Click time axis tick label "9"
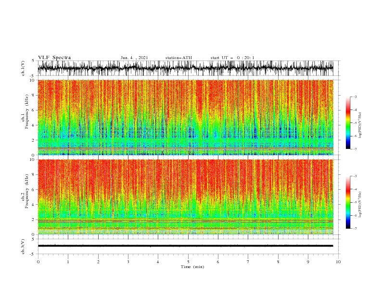Image resolution: width=381 pixels, height=294 pixels. (x=308, y=262)
